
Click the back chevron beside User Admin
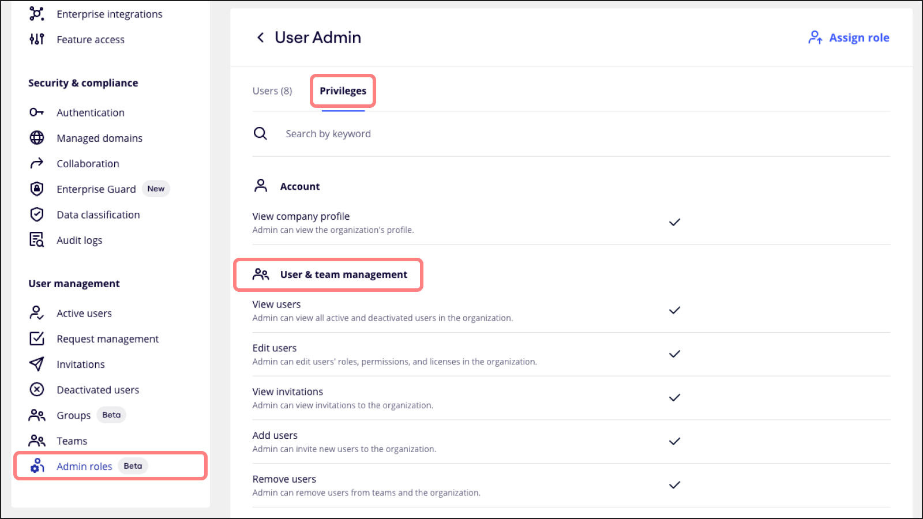pos(261,37)
